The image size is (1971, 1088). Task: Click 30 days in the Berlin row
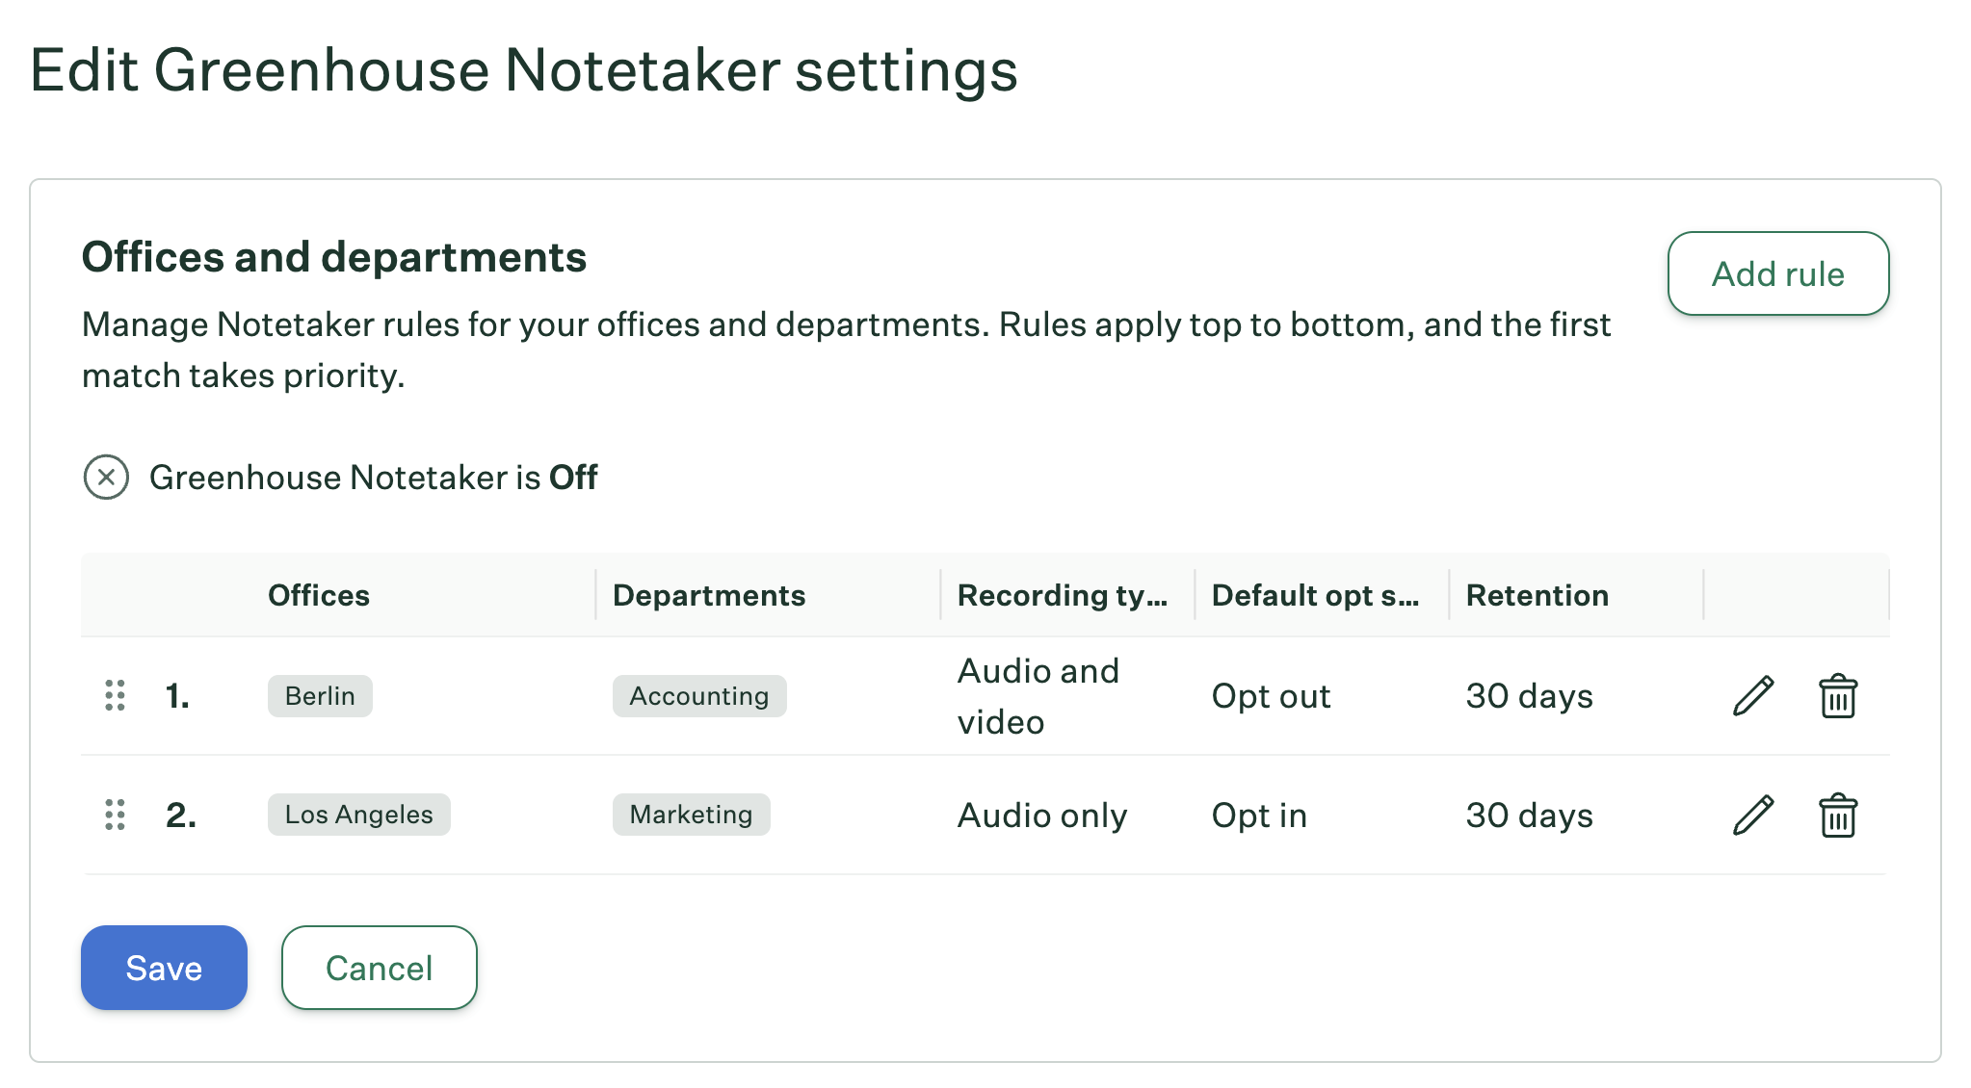tap(1530, 696)
